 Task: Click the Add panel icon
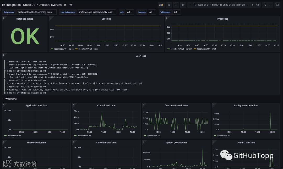point(161,5)
